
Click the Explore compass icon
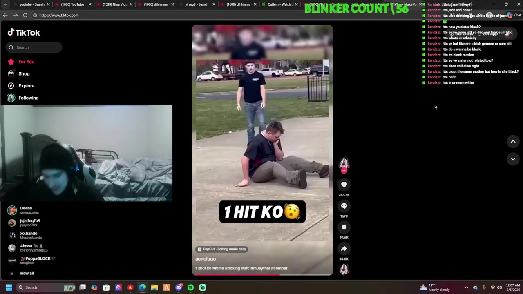pyautogui.click(x=11, y=86)
